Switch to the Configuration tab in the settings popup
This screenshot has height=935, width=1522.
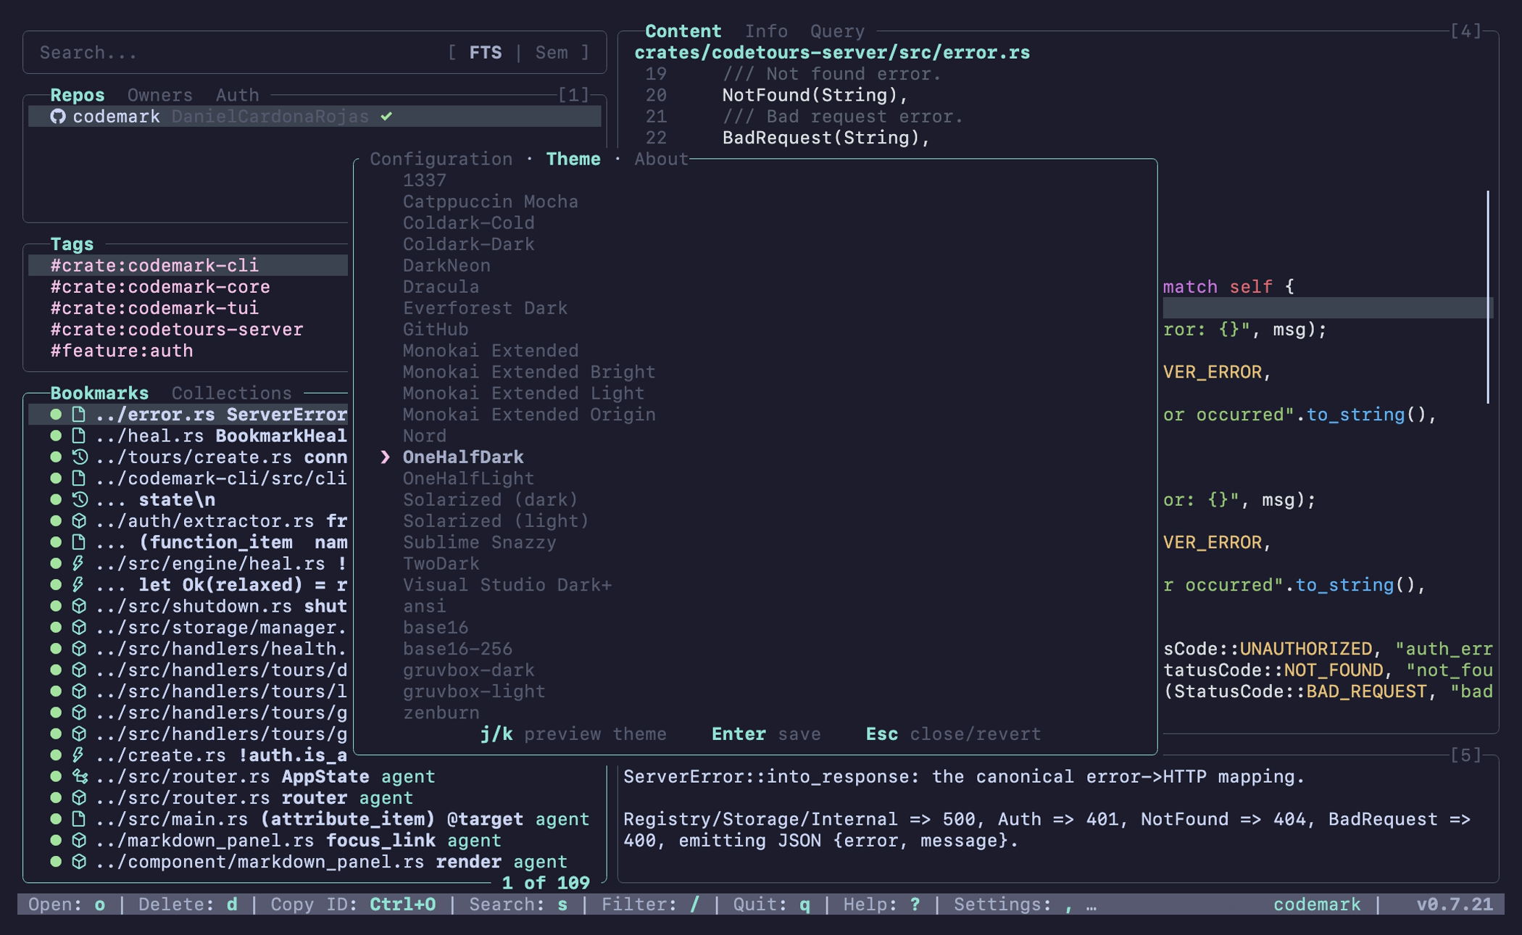pyautogui.click(x=441, y=159)
